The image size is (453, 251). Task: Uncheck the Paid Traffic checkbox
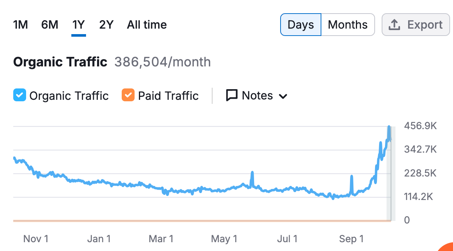[x=128, y=96]
